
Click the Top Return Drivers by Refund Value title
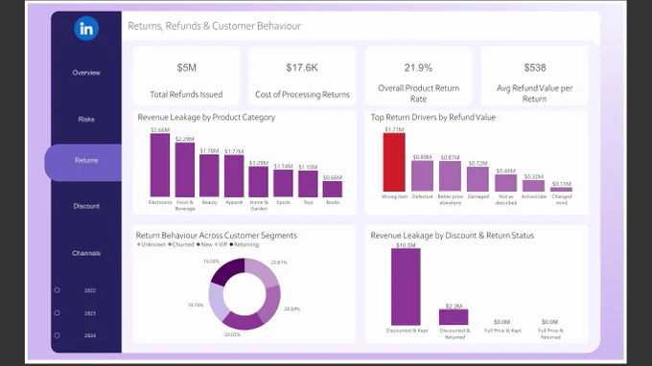(432, 117)
